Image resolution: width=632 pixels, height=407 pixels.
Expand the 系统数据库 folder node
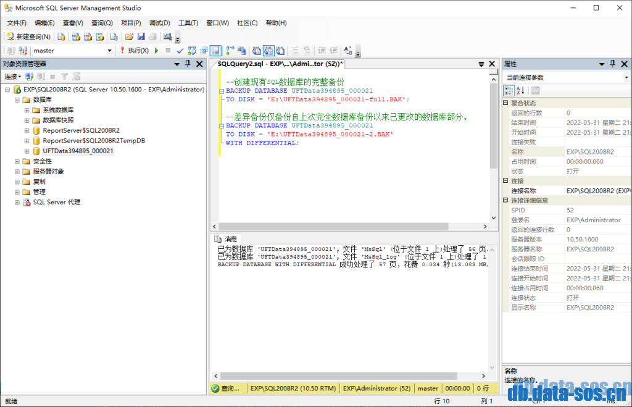(x=27, y=110)
